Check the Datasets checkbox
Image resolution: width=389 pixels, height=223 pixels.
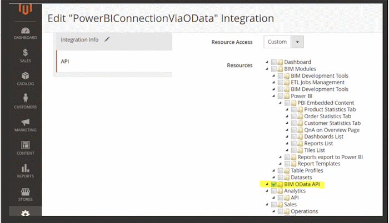(x=281, y=178)
